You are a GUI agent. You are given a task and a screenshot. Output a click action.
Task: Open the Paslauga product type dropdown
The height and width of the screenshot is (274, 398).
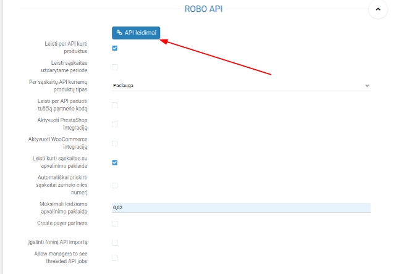coord(241,85)
